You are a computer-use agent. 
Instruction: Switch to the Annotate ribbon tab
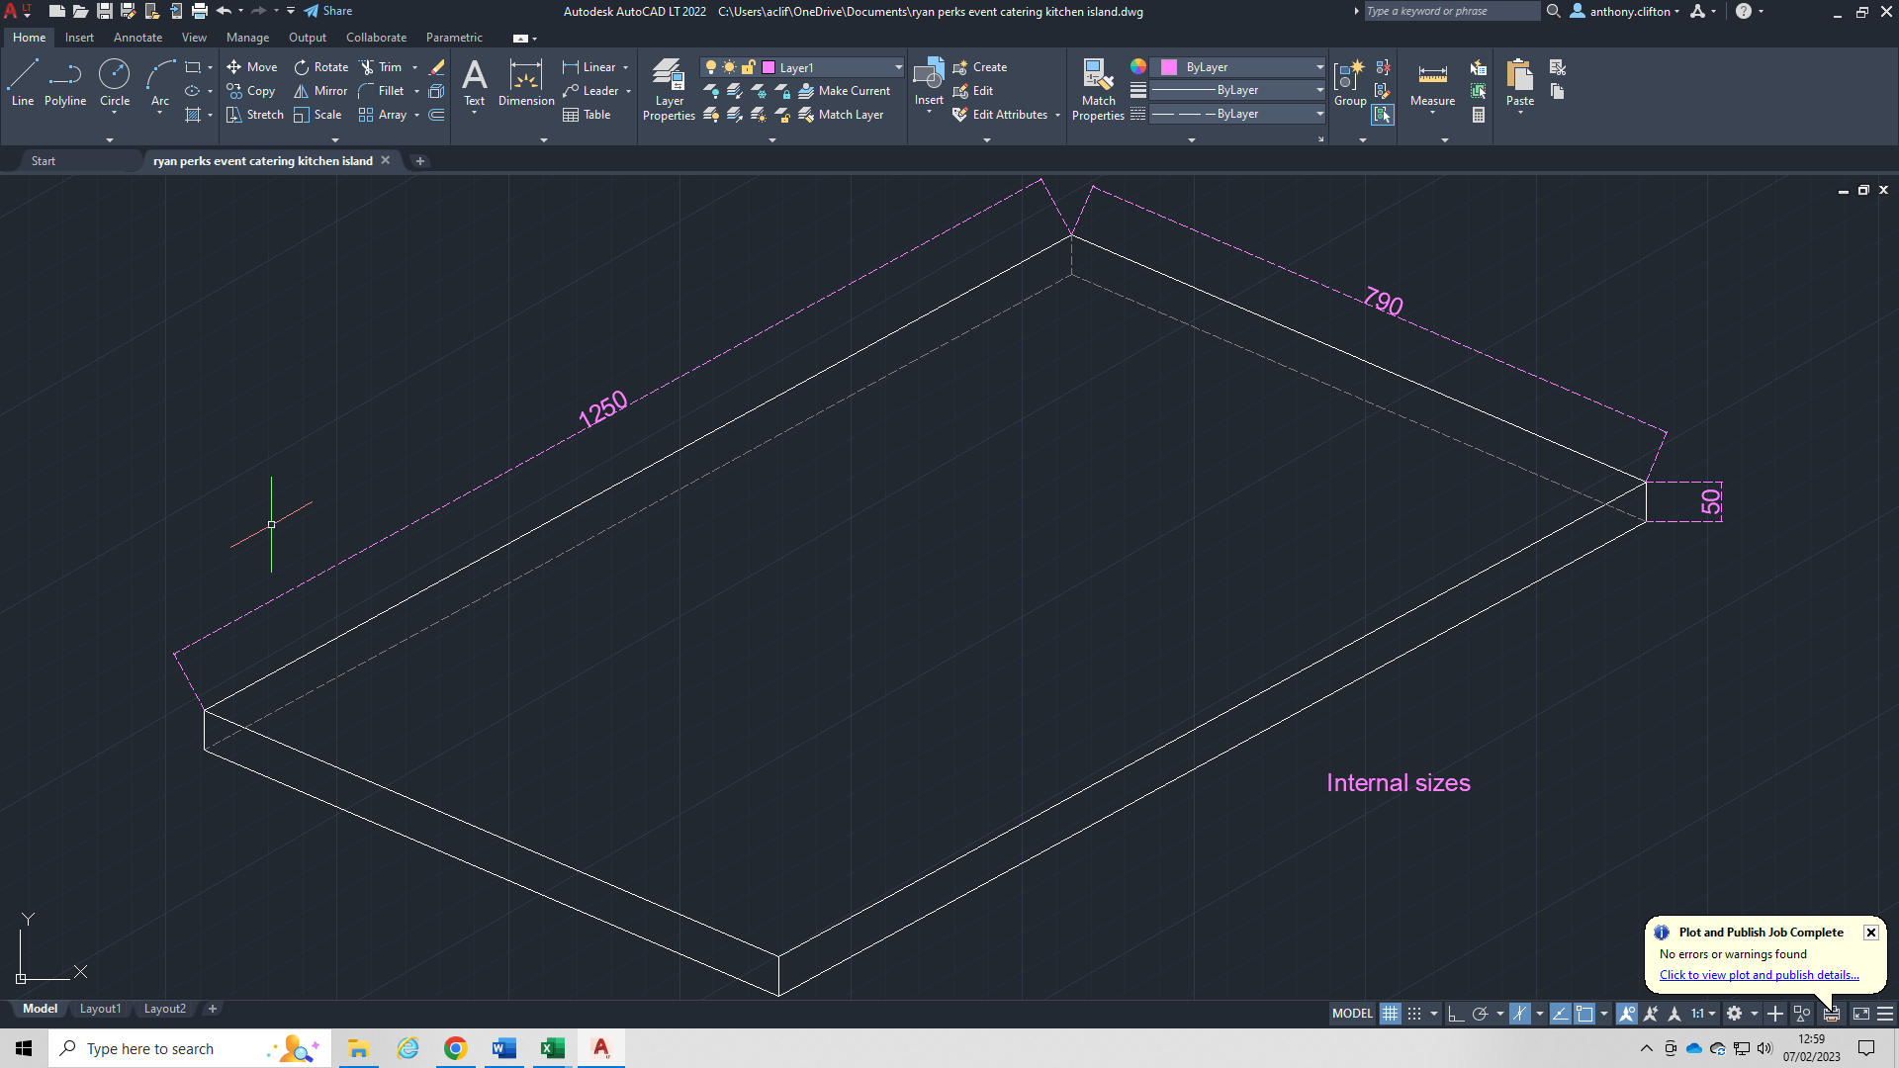point(137,38)
